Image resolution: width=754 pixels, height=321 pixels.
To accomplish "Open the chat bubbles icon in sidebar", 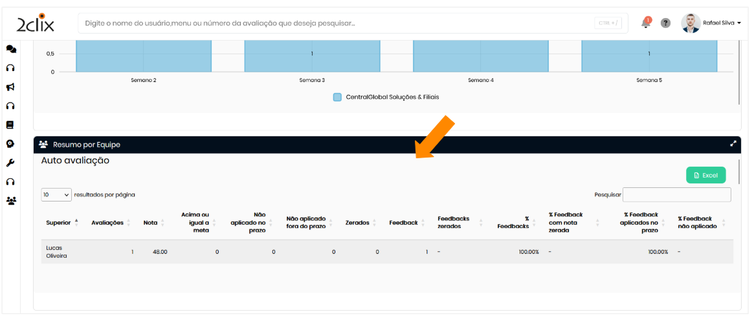I will click(10, 49).
